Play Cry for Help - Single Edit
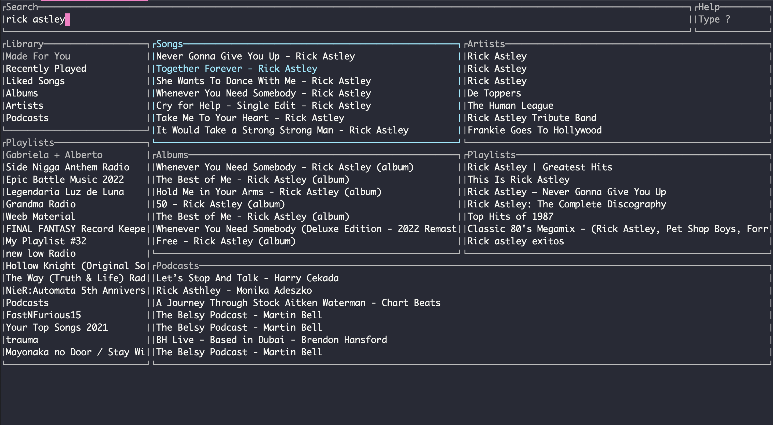The image size is (773, 425). coord(263,106)
